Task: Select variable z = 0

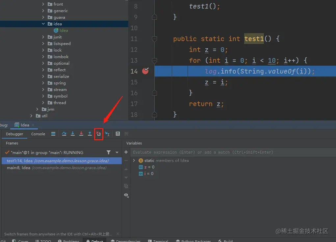Action: pos(146,167)
